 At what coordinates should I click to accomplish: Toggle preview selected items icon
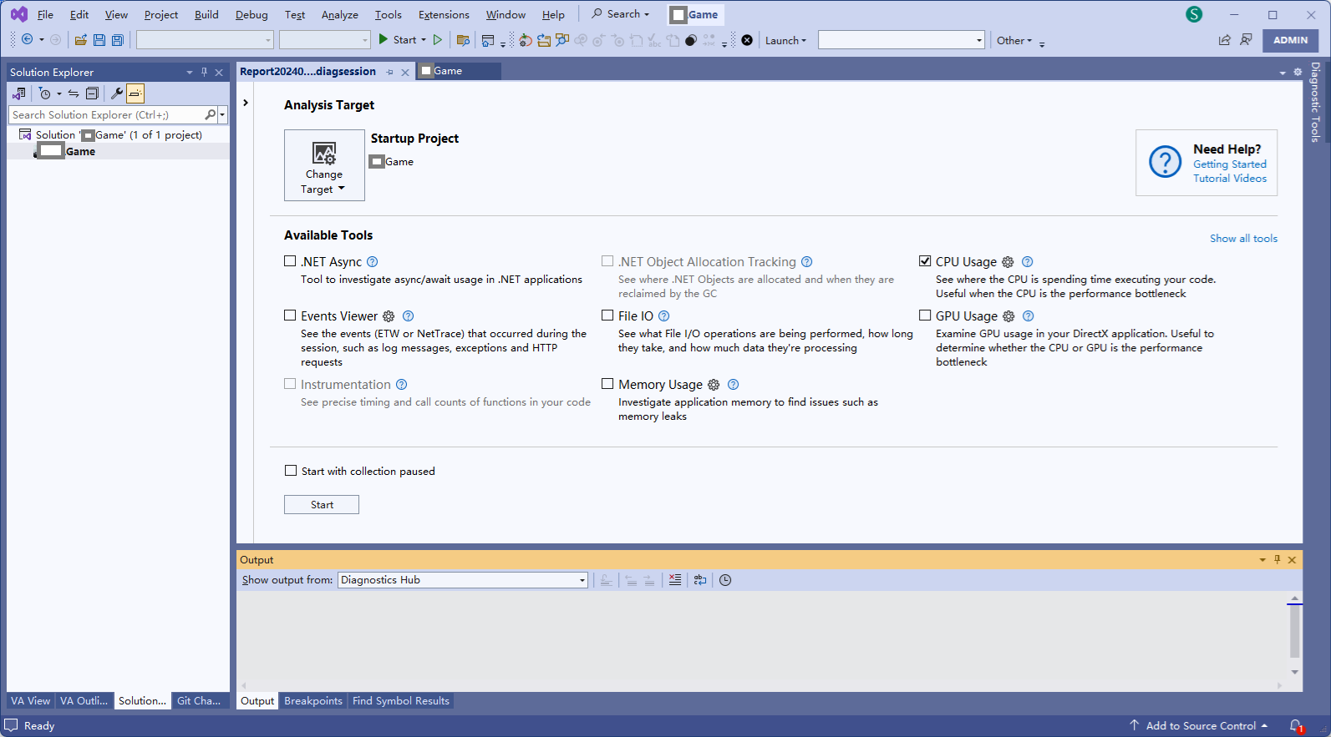pos(135,93)
